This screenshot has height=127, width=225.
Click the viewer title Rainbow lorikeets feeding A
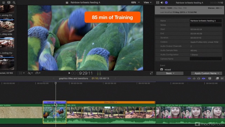tap(85, 2)
